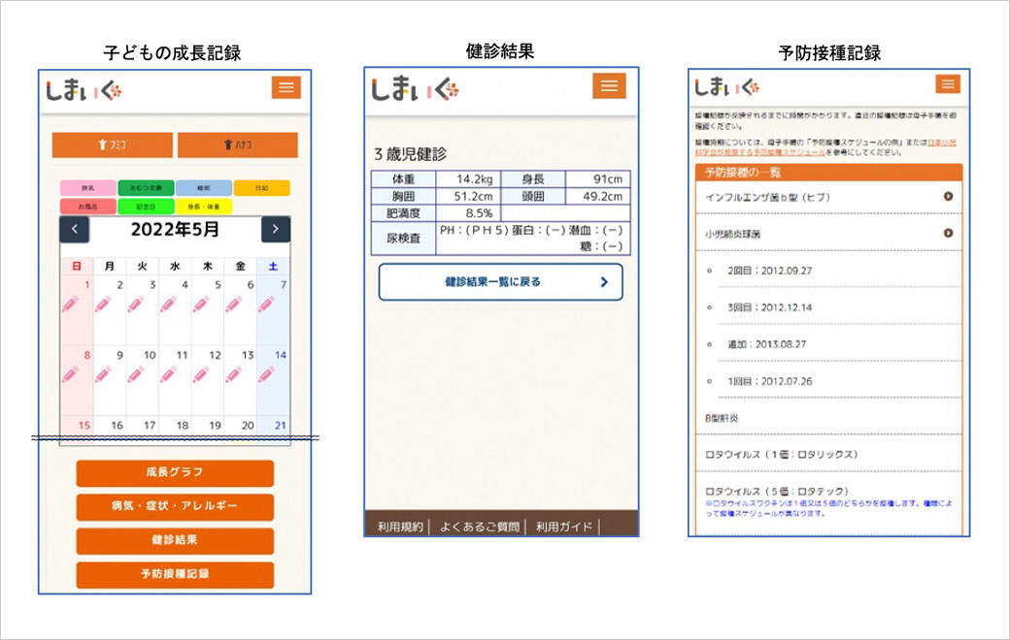Open 日本小児科学会 vaccination schedule link
Viewport: 1010px width, 640px height.
pyautogui.click(x=826, y=147)
